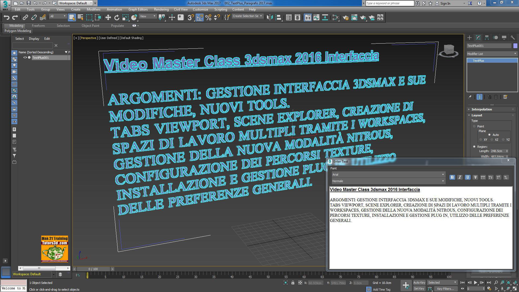Hide TextPlus001 with the eye icon
This screenshot has width=519, height=292.
25,58
